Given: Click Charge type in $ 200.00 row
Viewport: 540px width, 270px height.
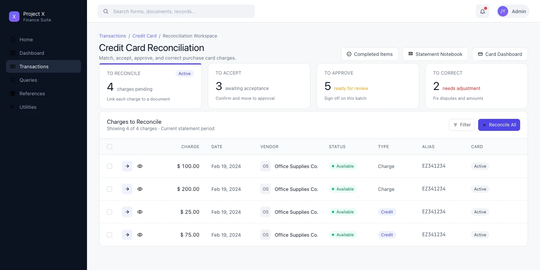Looking at the screenshot, I should (x=386, y=189).
